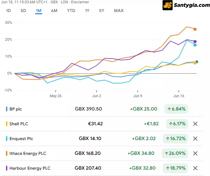Show the 5Y time range

[101, 11]
